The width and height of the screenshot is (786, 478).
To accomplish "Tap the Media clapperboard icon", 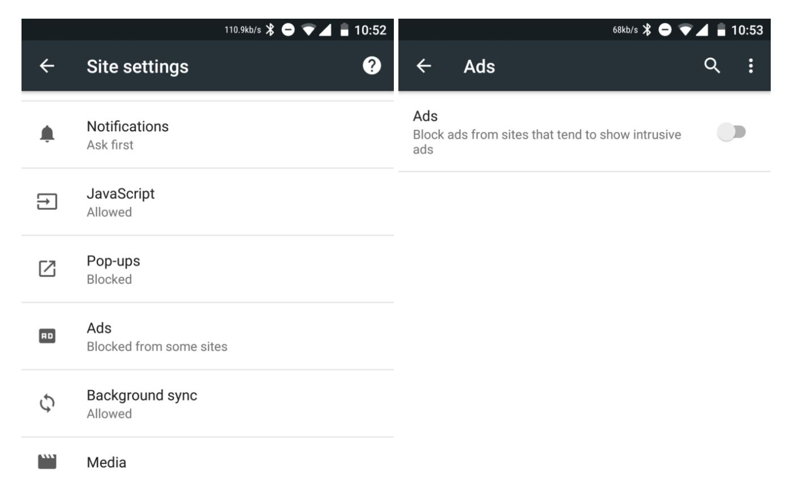I will click(48, 462).
